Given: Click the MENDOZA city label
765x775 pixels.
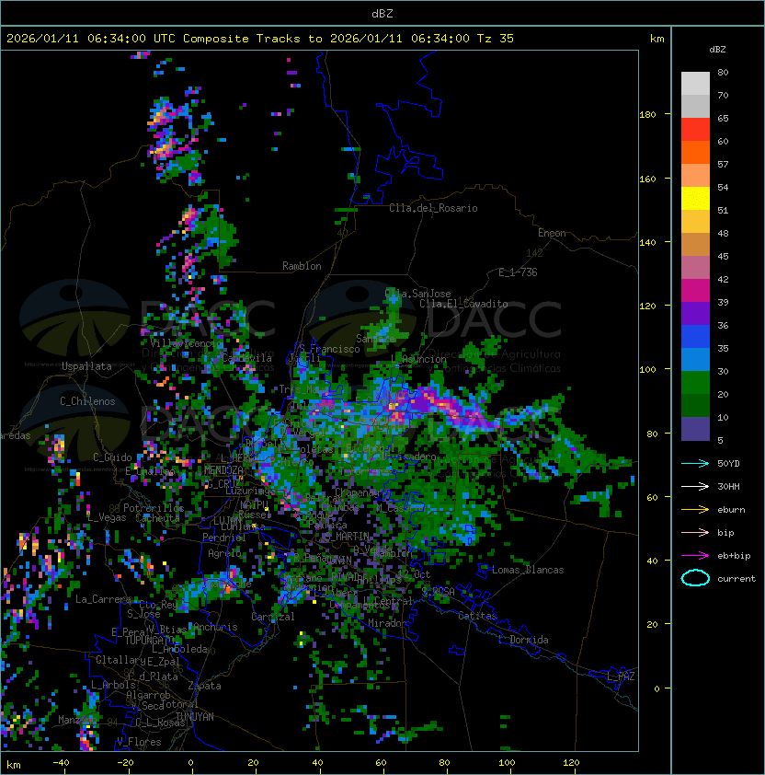Looking at the screenshot, I should [x=223, y=470].
